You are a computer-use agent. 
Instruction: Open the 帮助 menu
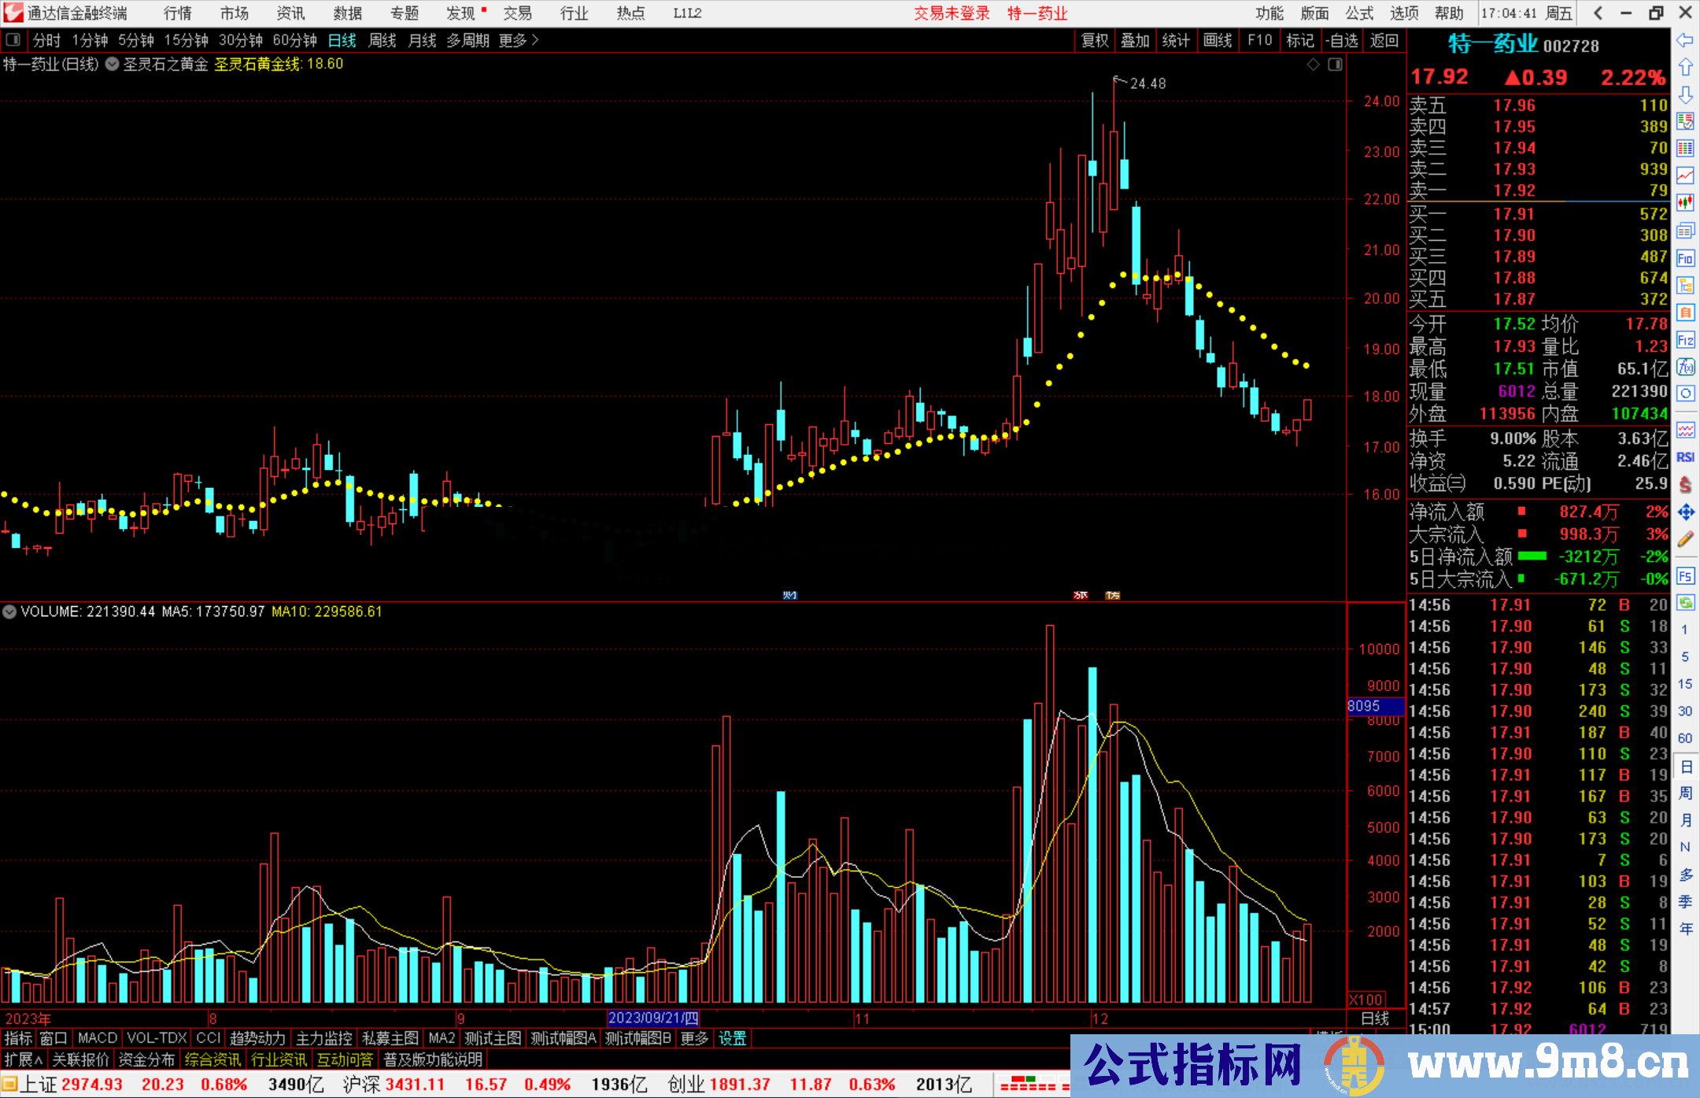1449,13
